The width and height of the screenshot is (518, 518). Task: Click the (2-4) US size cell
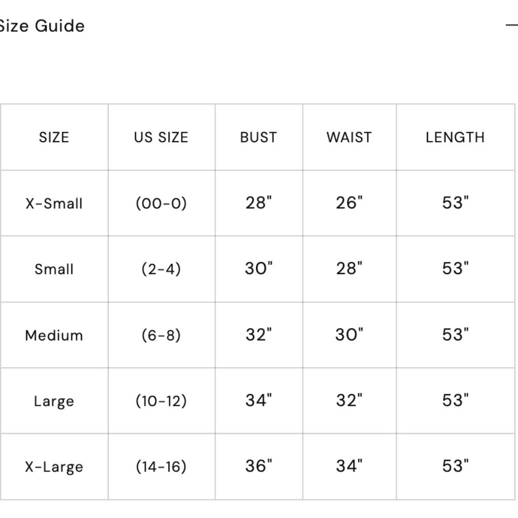[x=161, y=269]
